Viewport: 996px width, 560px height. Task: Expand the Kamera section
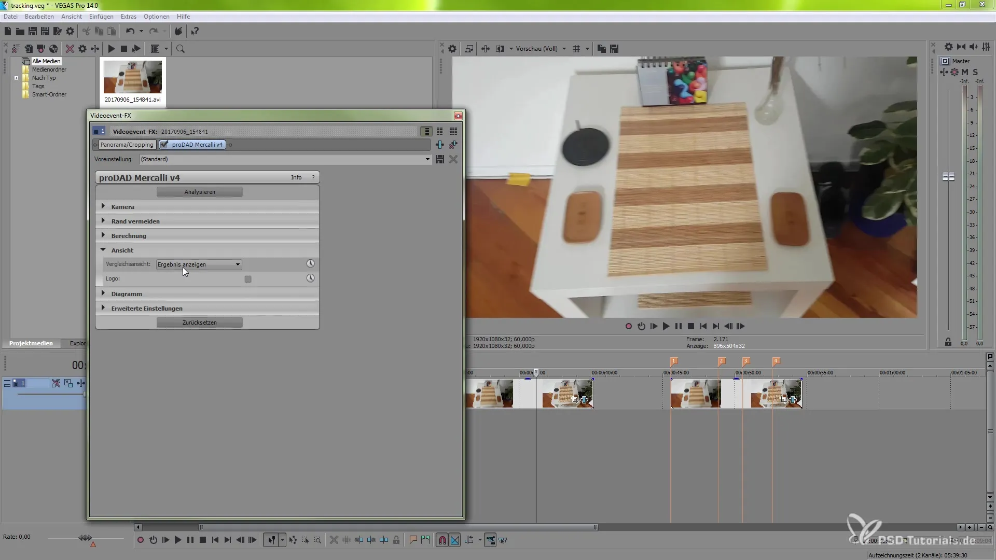(x=103, y=206)
